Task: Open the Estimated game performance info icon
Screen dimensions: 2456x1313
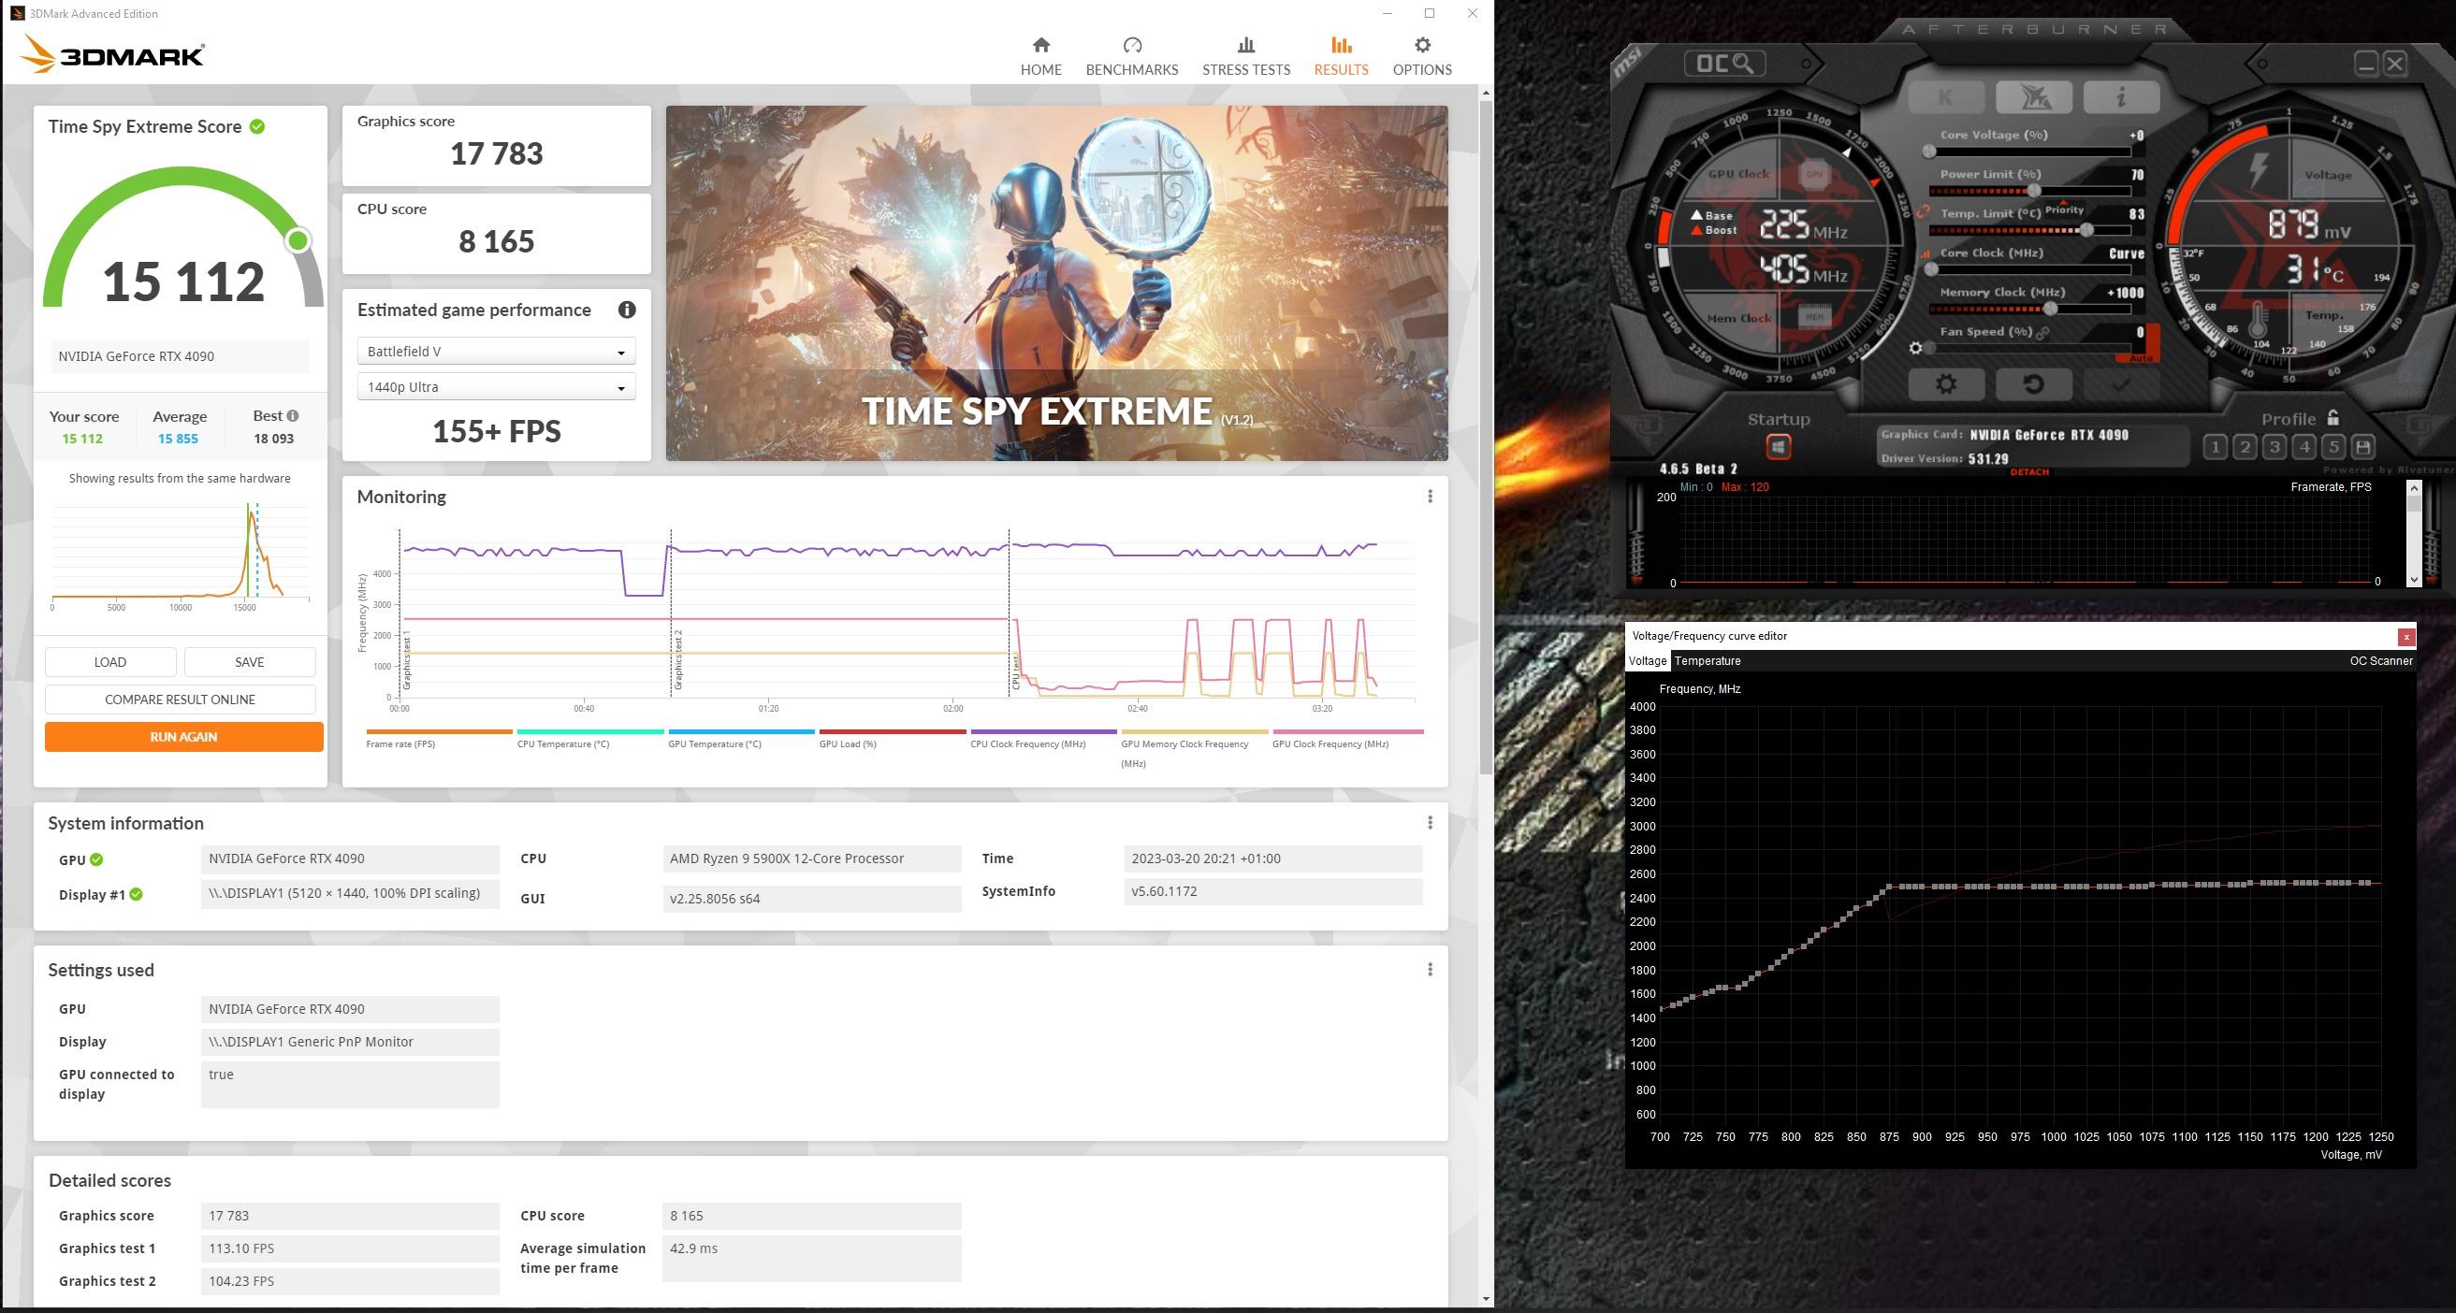Action: pyautogui.click(x=626, y=310)
